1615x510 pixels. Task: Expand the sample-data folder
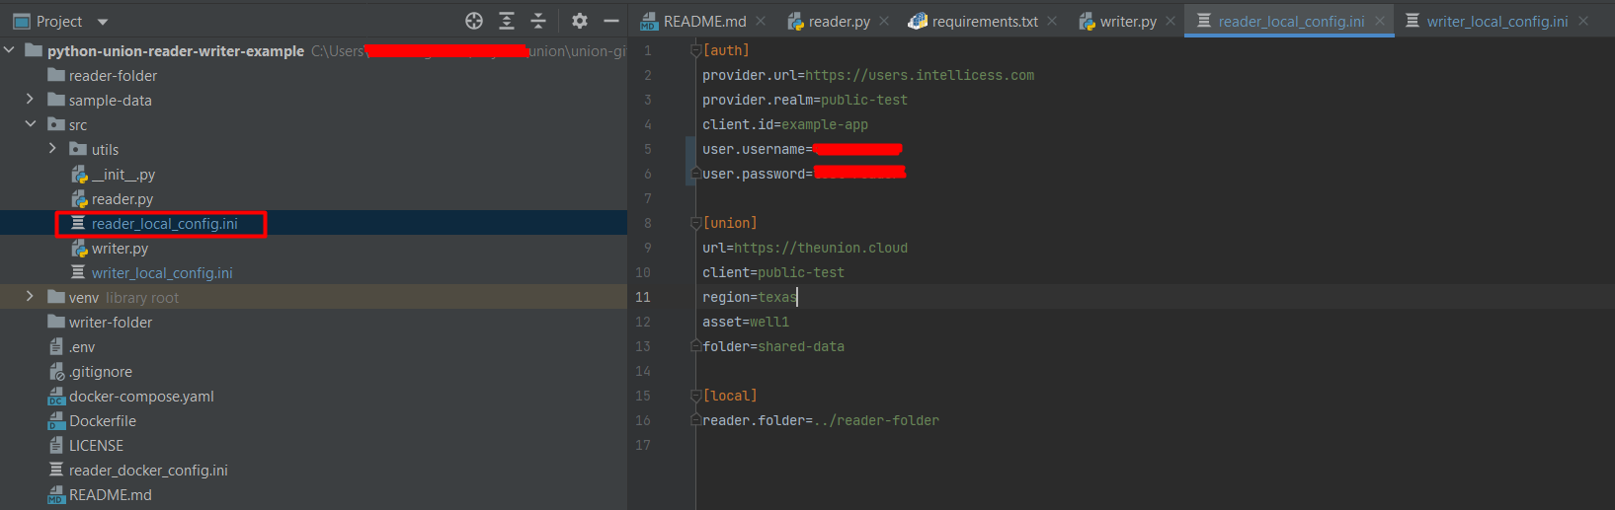pyautogui.click(x=30, y=100)
